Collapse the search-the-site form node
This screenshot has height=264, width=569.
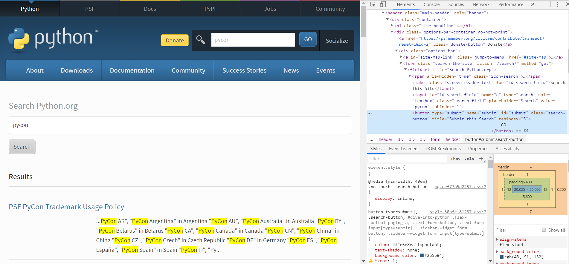(x=401, y=63)
